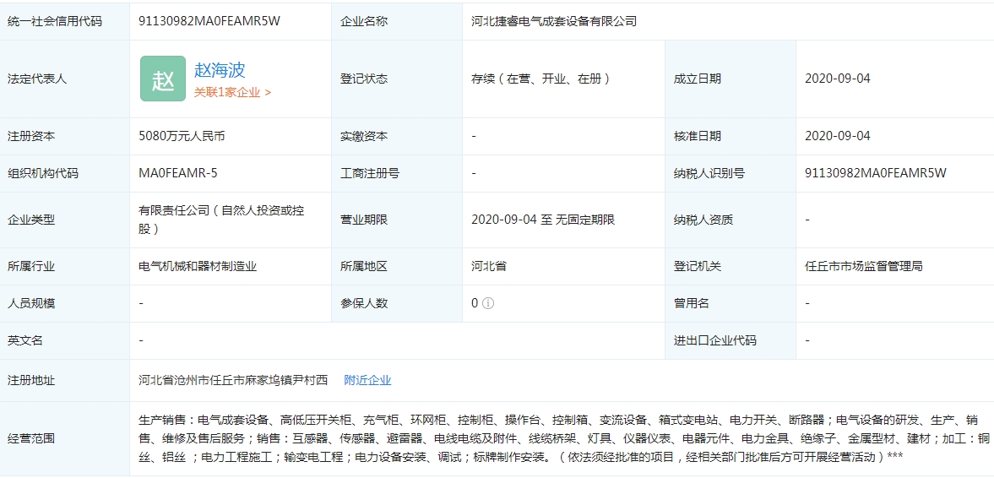Select the 注册地址 address text
994x478 pixels.
[x=233, y=380]
